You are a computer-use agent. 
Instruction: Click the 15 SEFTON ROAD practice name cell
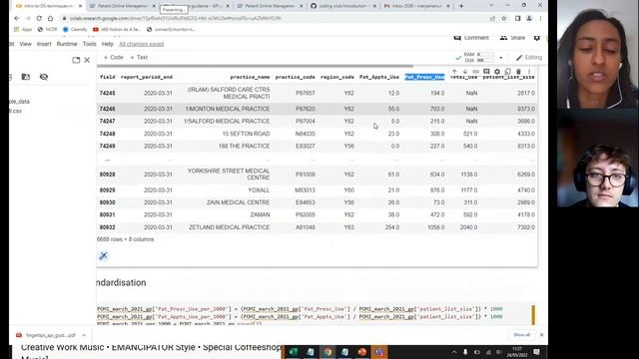(246, 134)
